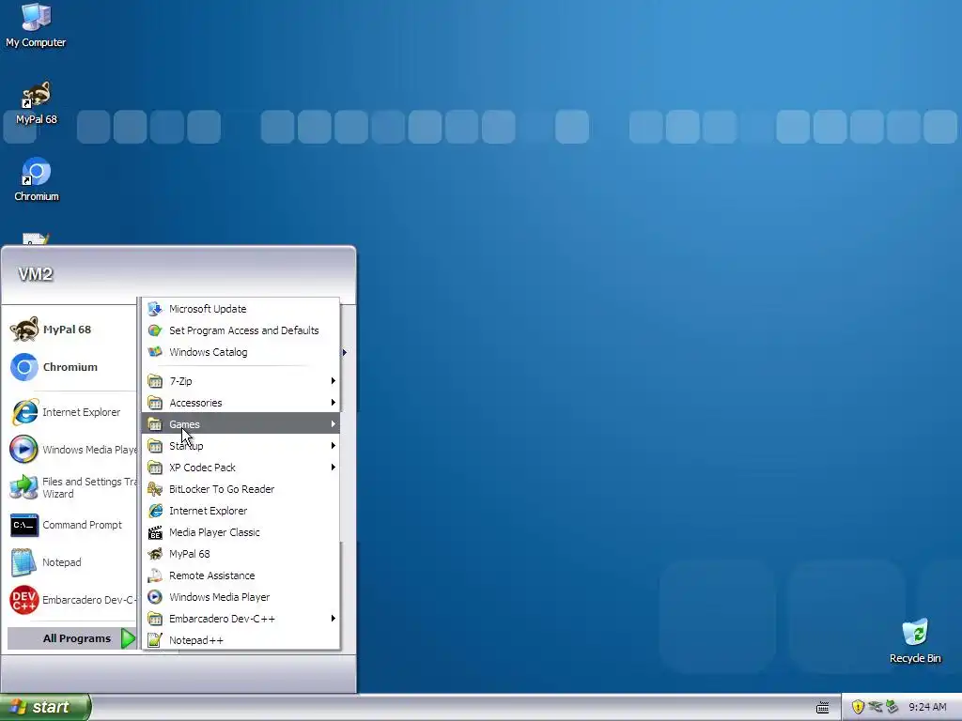Launch Notepad++ from All Programs
This screenshot has width=962, height=721.
241,640
